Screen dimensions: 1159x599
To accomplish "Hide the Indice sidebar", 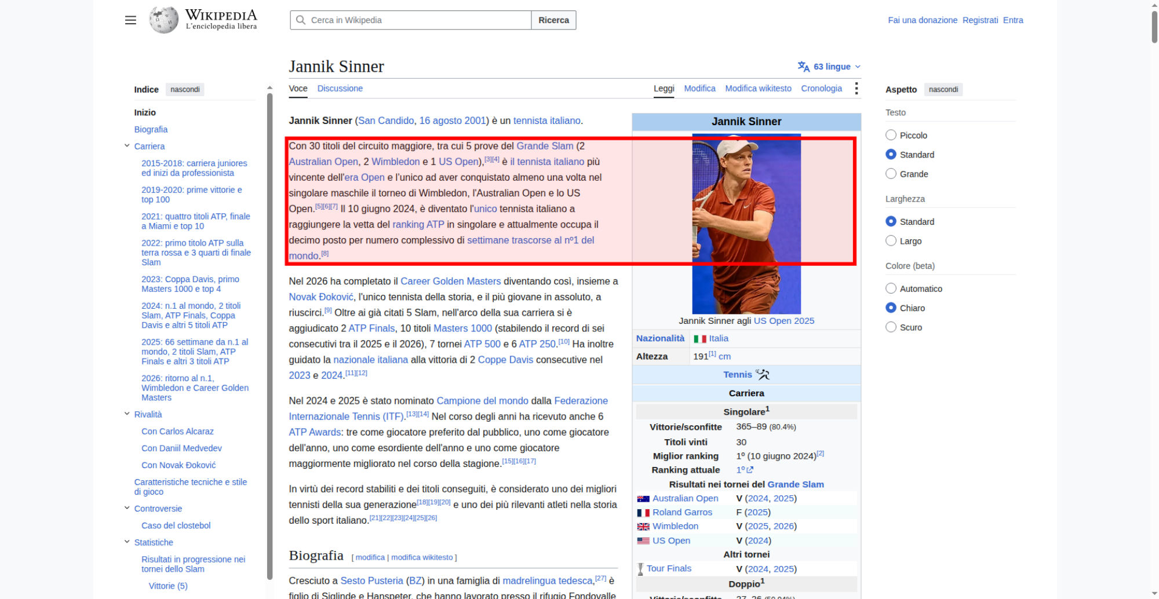I will tap(185, 90).
